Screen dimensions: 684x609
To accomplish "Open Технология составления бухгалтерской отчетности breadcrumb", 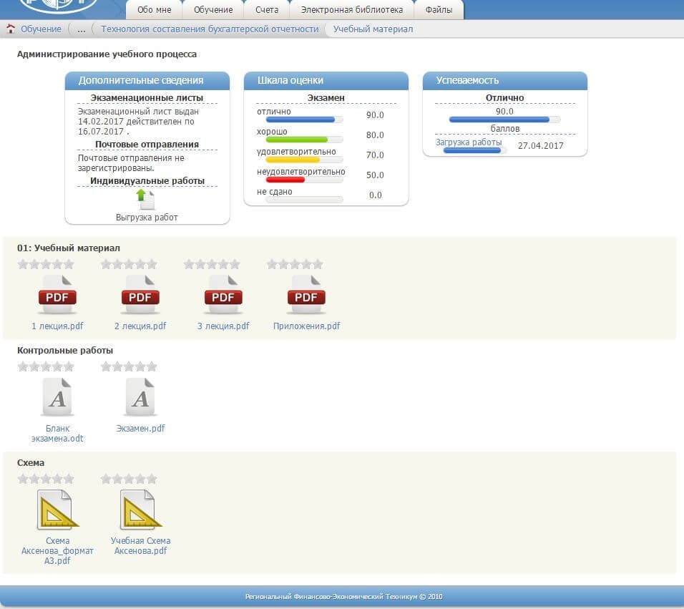I will coord(210,29).
